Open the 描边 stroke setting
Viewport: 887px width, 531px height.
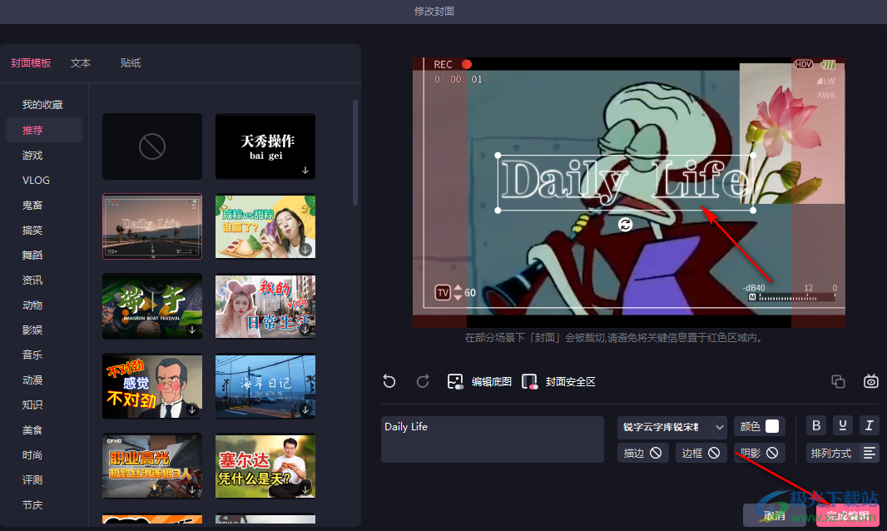pos(643,453)
